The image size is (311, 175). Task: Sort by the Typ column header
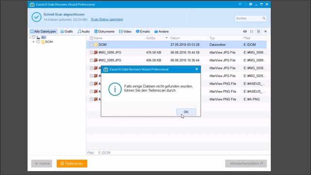tap(212, 38)
